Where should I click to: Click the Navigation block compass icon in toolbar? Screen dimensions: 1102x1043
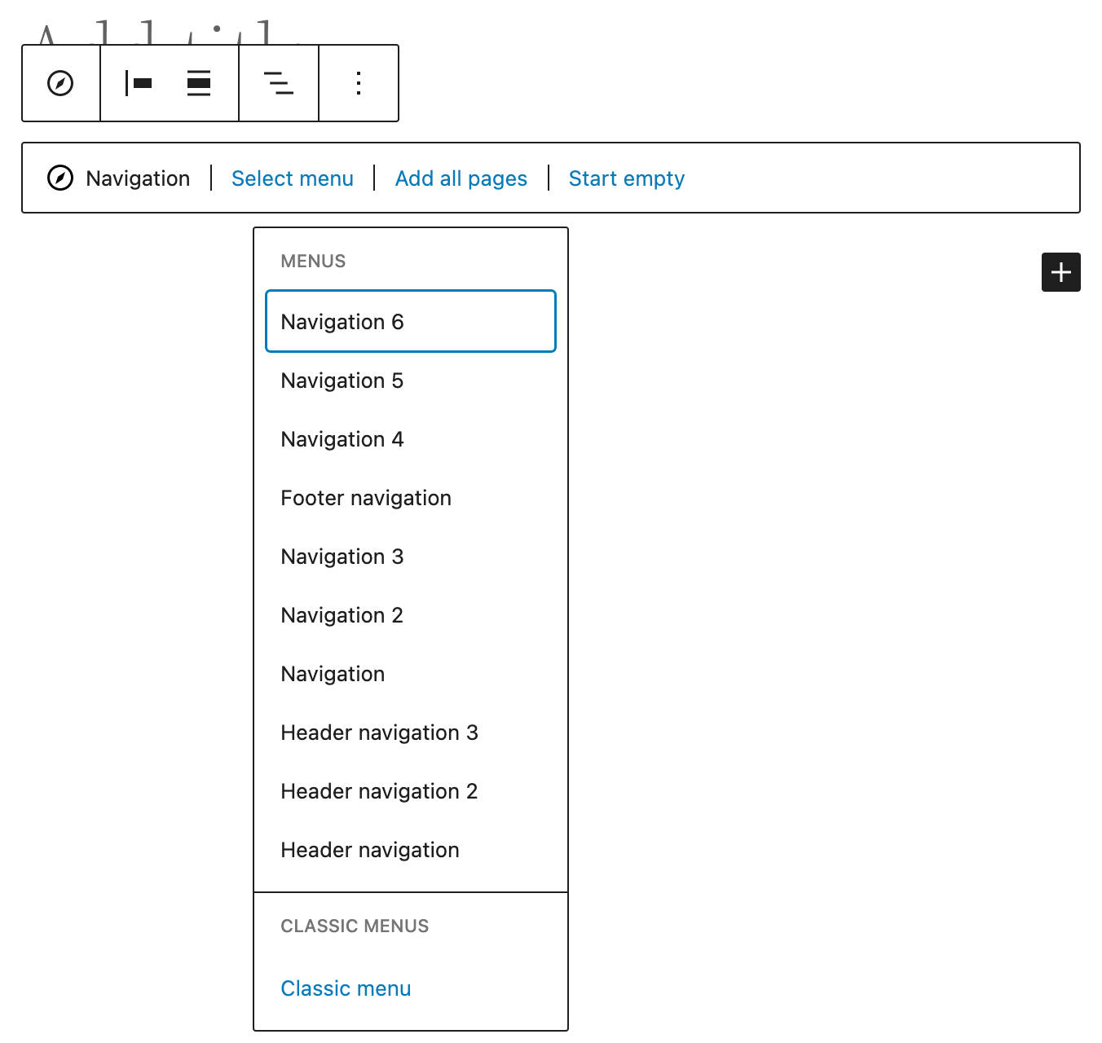click(60, 83)
